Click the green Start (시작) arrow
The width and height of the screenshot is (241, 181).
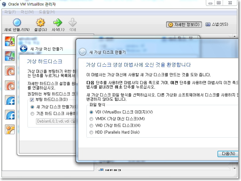tap(58, 22)
